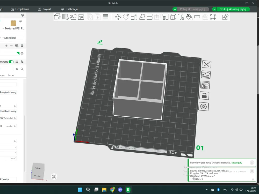Expand the Textured PEI Plate dropdown
Image resolution: width=259 pixels, height=194 pixels.
(x=13, y=28)
